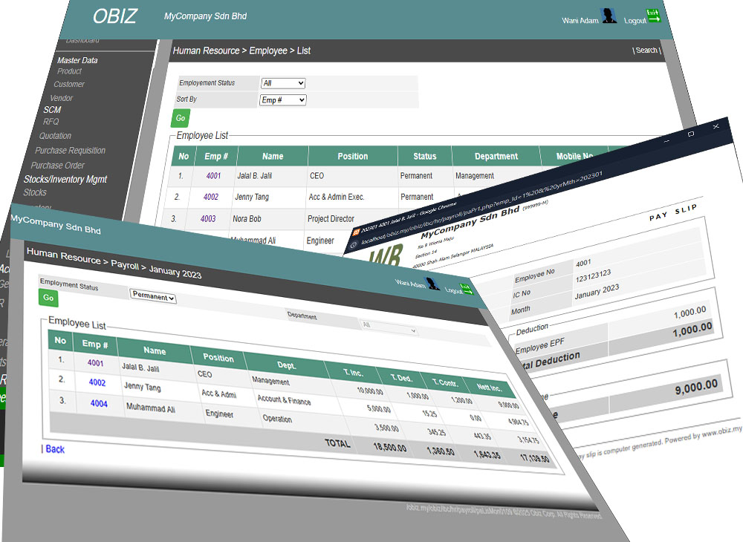
Task: Select Stocks in the sidebar menu
Action: coord(35,192)
